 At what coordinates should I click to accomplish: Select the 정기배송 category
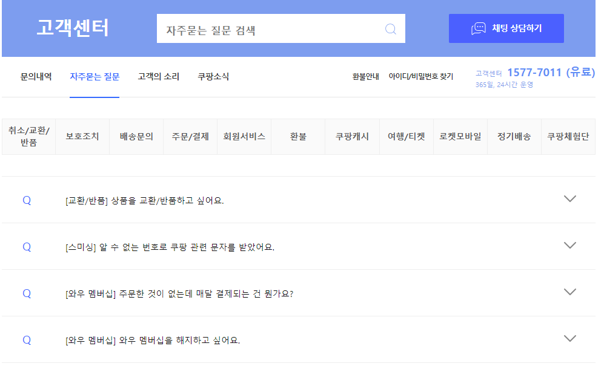(514, 137)
